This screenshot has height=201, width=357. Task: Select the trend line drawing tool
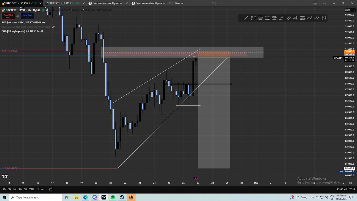[246, 18]
